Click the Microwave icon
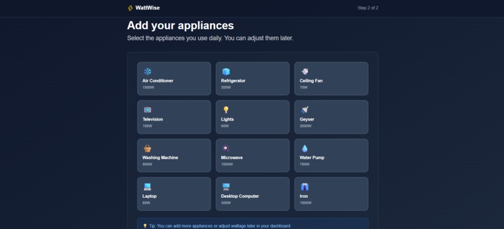This screenshot has width=504, height=229. click(x=226, y=149)
